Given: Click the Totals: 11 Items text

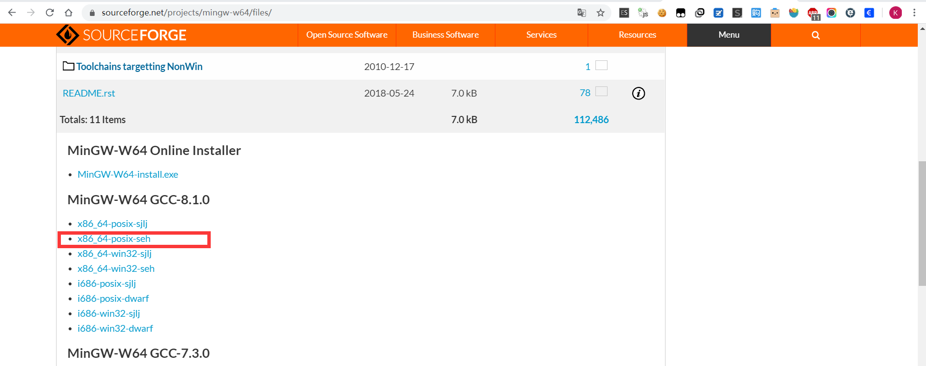Looking at the screenshot, I should click(93, 120).
